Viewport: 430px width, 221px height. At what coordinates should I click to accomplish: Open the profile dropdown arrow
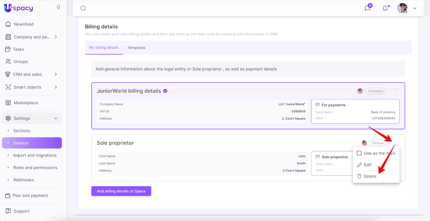pos(415,8)
